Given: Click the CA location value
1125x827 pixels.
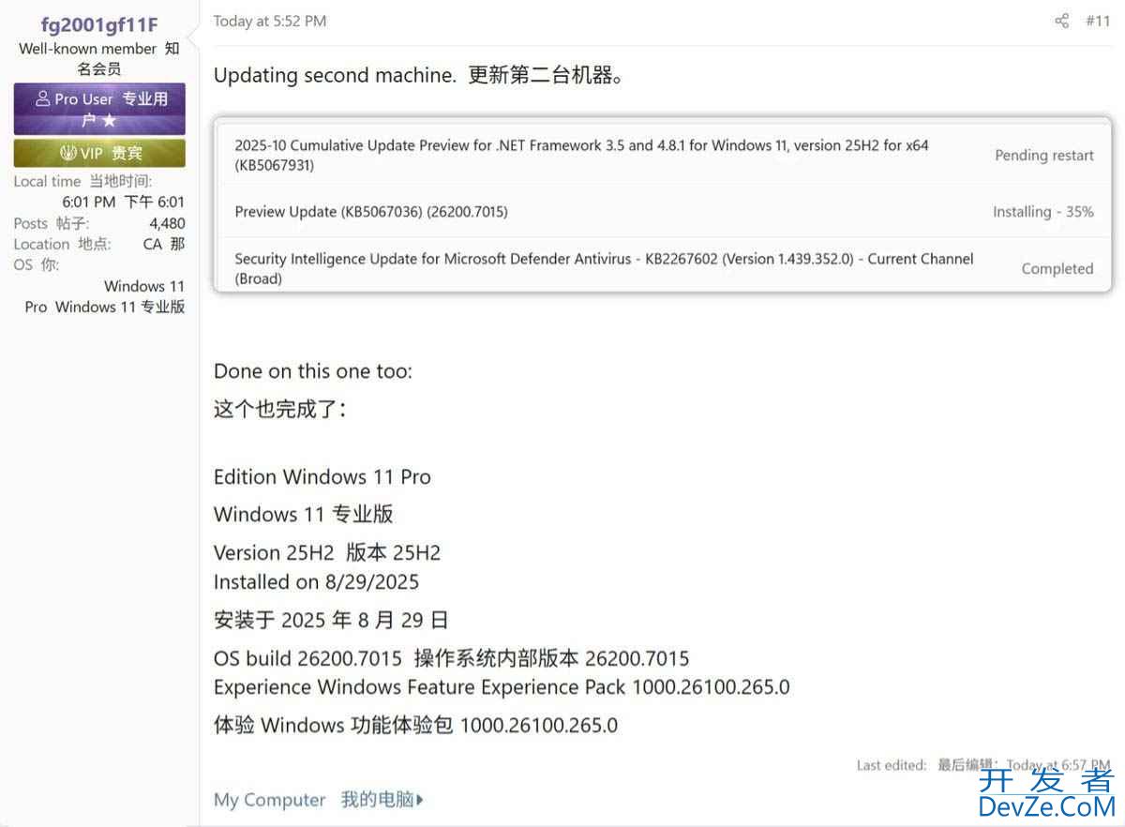Looking at the screenshot, I should [153, 244].
